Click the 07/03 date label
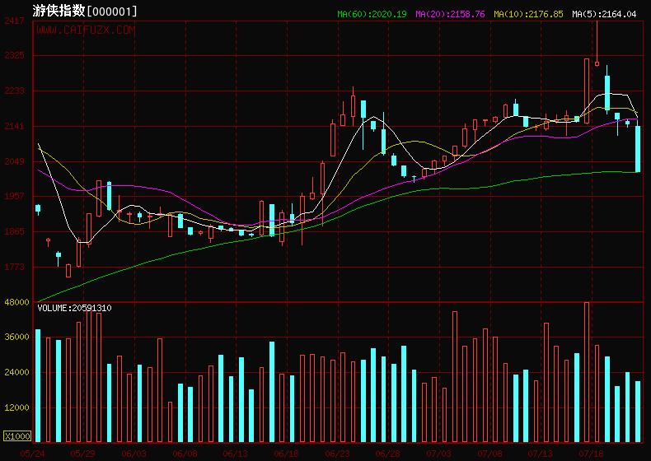The image size is (651, 461). pyautogui.click(x=439, y=454)
